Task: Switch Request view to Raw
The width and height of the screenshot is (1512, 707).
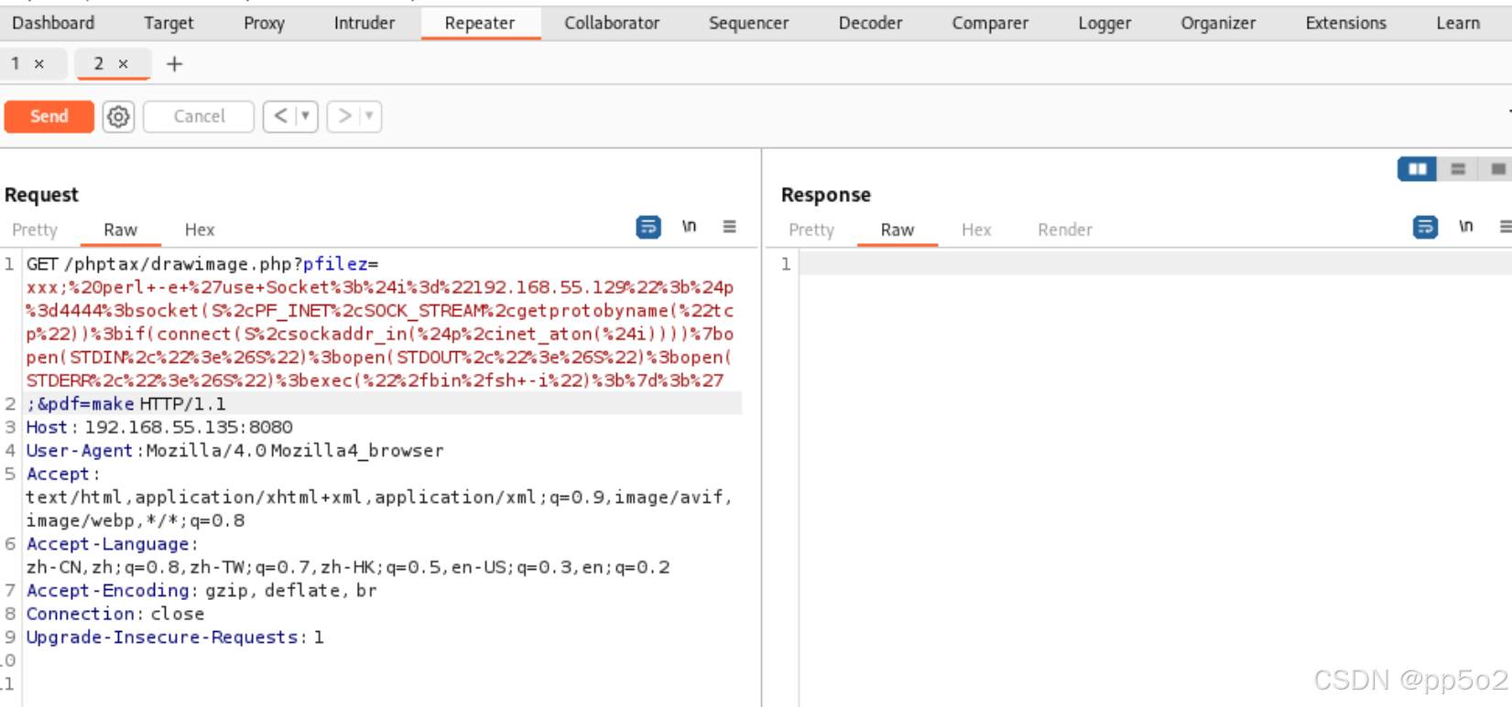Action: click(x=120, y=230)
